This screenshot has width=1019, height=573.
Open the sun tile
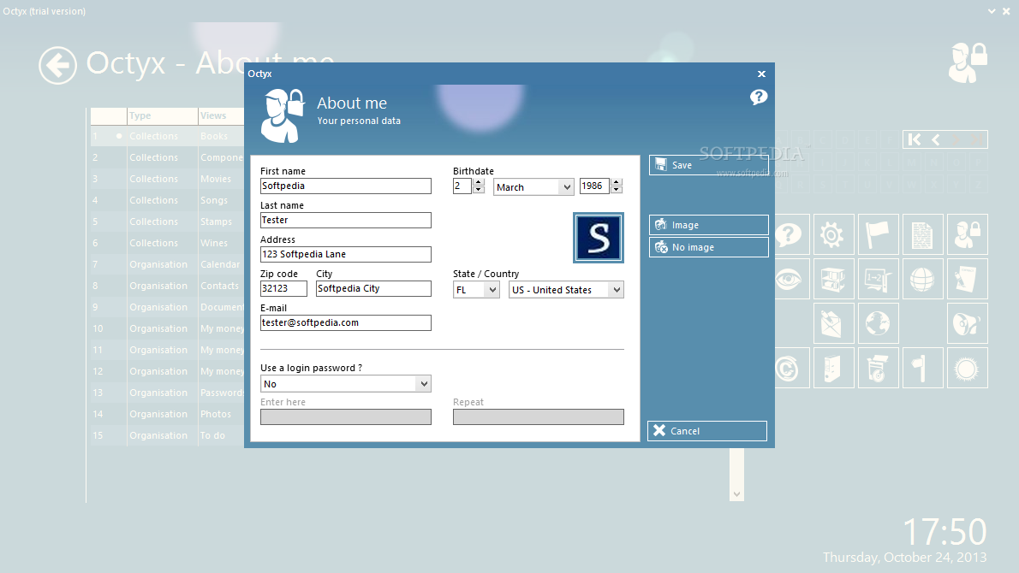[967, 368]
